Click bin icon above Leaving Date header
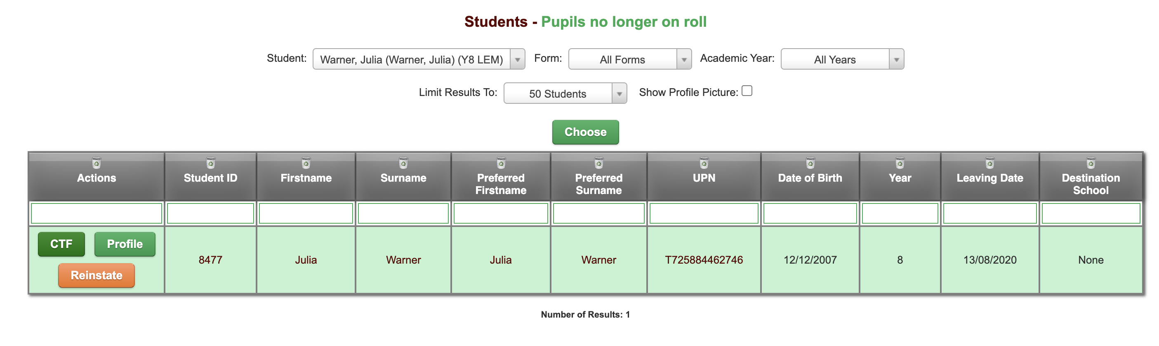 pyautogui.click(x=989, y=163)
